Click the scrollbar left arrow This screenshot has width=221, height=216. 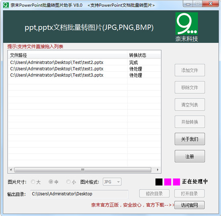click(x=11, y=170)
